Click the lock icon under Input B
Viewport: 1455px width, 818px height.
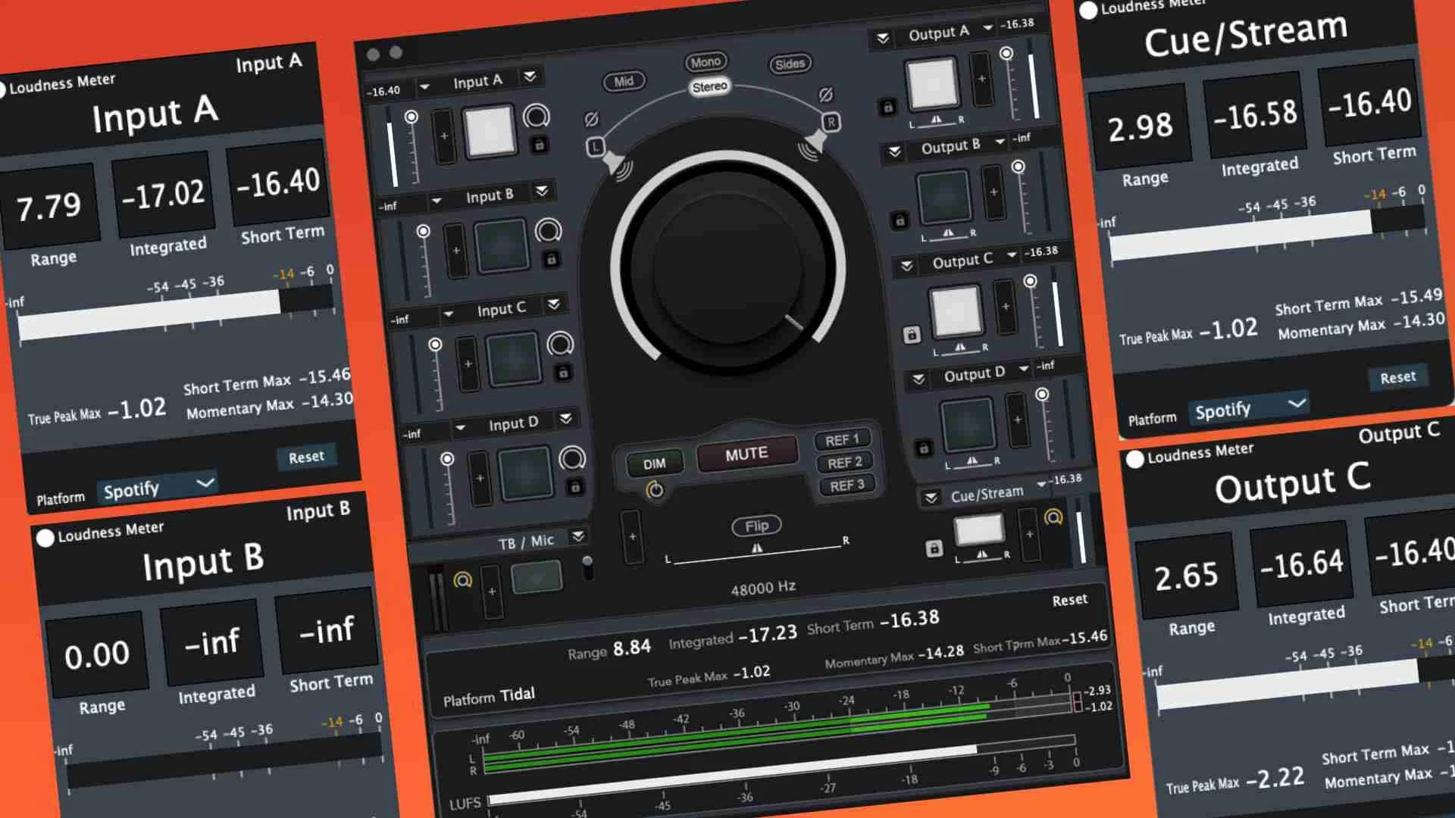click(552, 260)
